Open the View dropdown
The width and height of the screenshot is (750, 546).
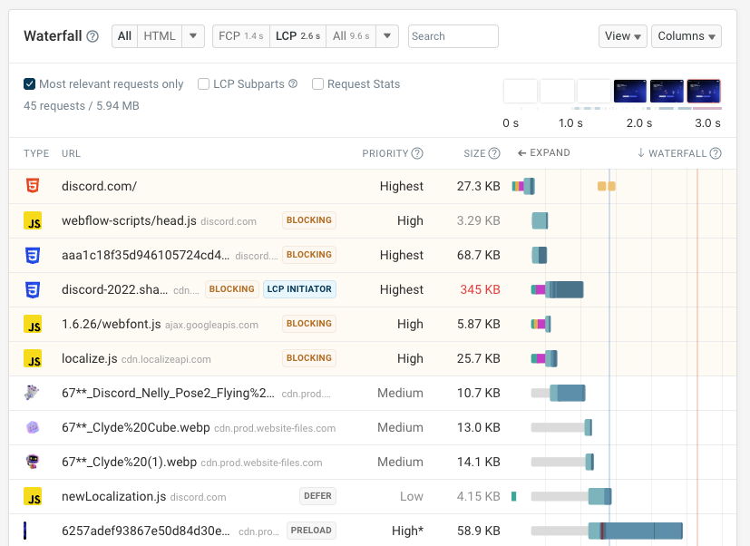click(622, 36)
